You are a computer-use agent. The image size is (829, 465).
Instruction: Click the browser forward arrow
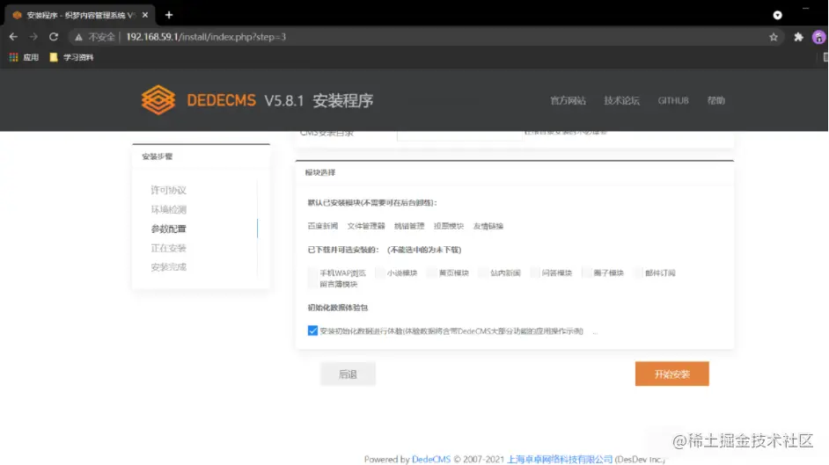point(33,37)
